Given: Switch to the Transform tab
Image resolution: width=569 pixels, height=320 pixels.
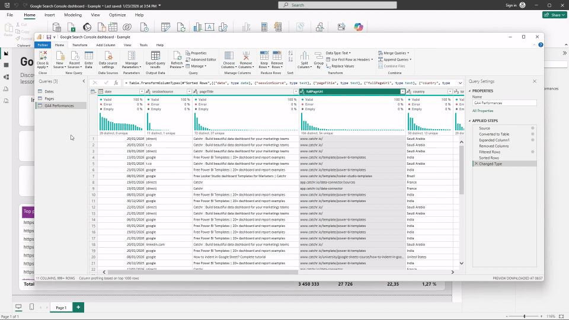Looking at the screenshot, I should pos(80,45).
